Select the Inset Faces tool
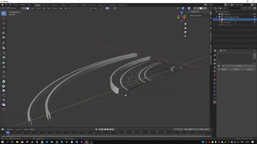 click(4, 63)
